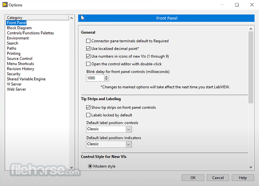
Task: Select Revision History category
Action: (x=21, y=69)
